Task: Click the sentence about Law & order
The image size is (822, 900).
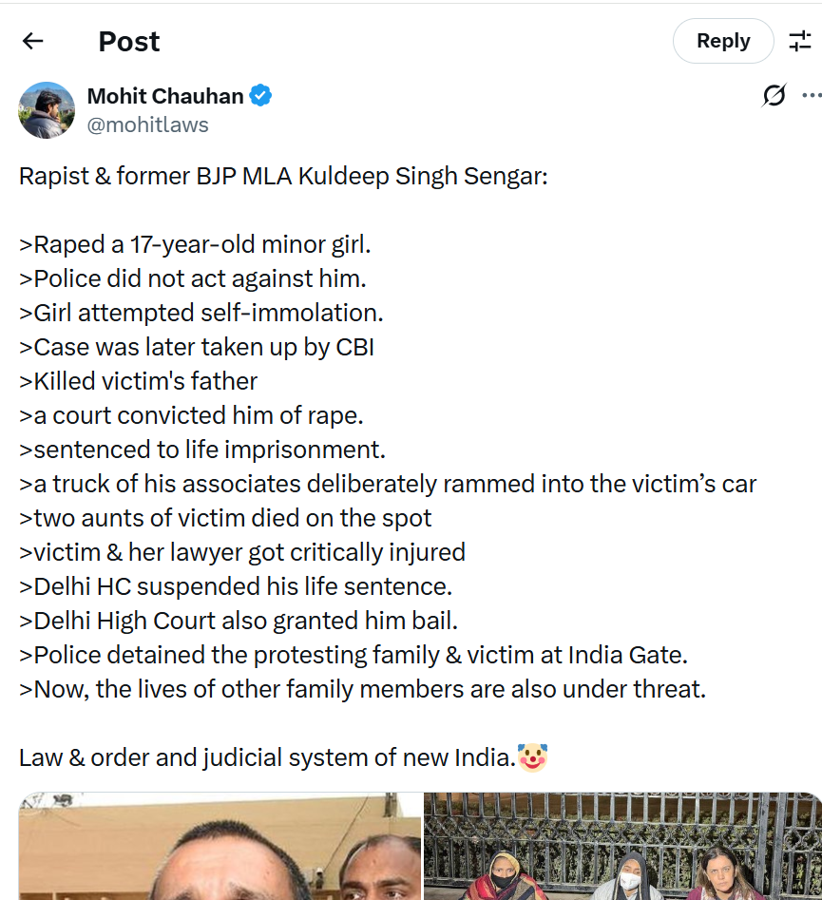Action: point(266,757)
